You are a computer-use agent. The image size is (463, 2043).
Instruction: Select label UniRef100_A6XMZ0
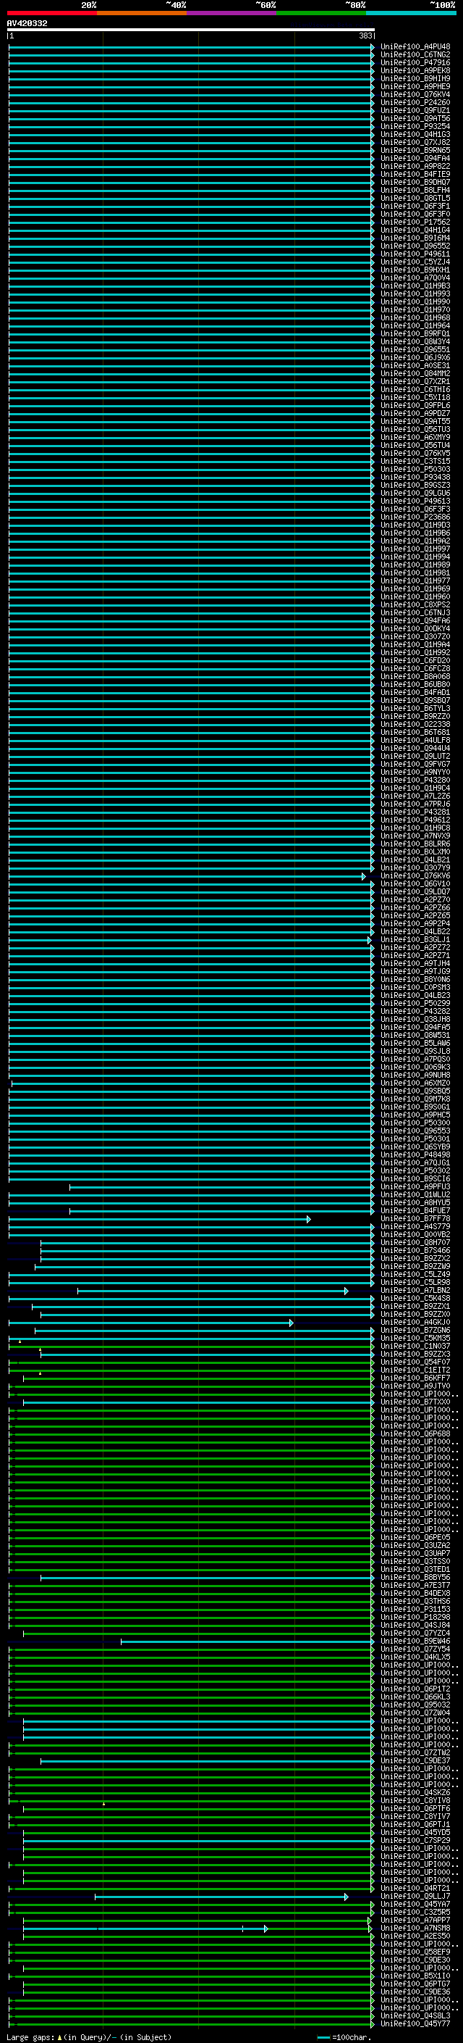coord(415,1083)
